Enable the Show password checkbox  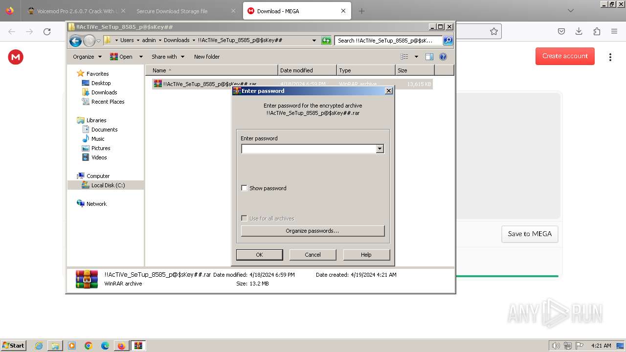coord(245,188)
